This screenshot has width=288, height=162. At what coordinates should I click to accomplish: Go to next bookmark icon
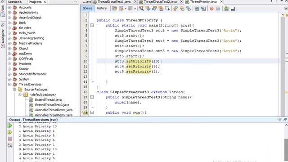[x=182, y=9]
